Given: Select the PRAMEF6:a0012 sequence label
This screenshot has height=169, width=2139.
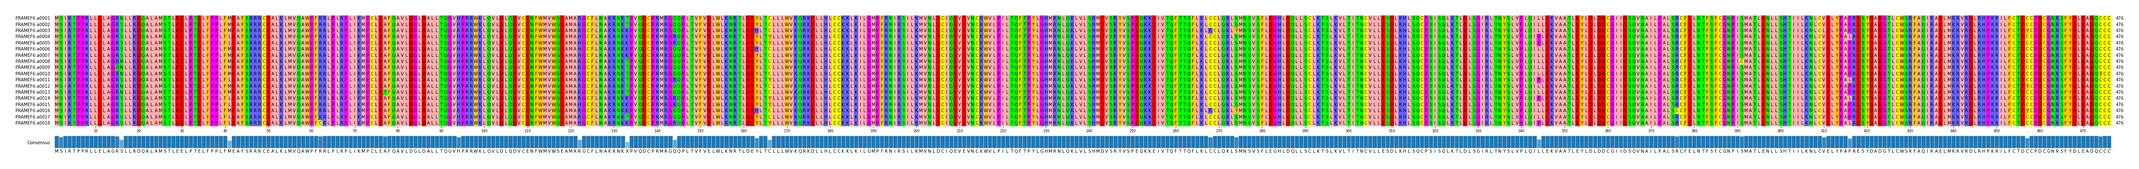Looking at the screenshot, I should click(33, 86).
